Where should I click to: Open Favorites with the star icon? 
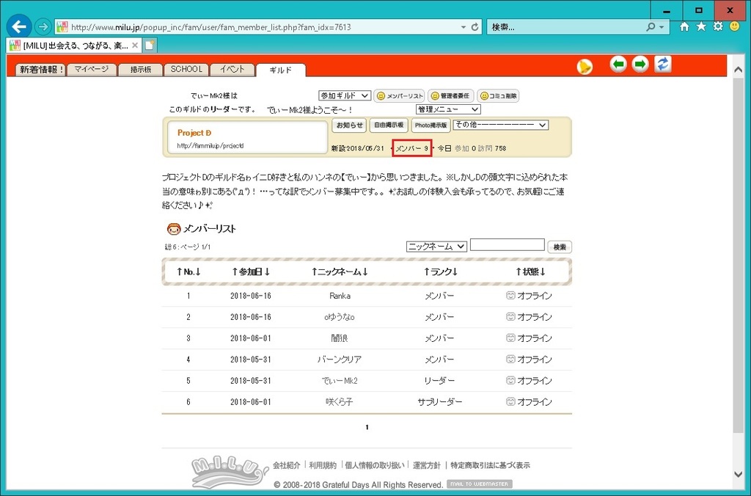point(701,26)
